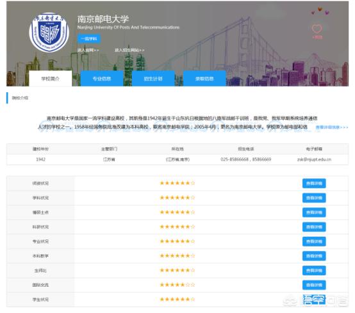Click the heart follow icon
The image size is (355, 313).
317,29
